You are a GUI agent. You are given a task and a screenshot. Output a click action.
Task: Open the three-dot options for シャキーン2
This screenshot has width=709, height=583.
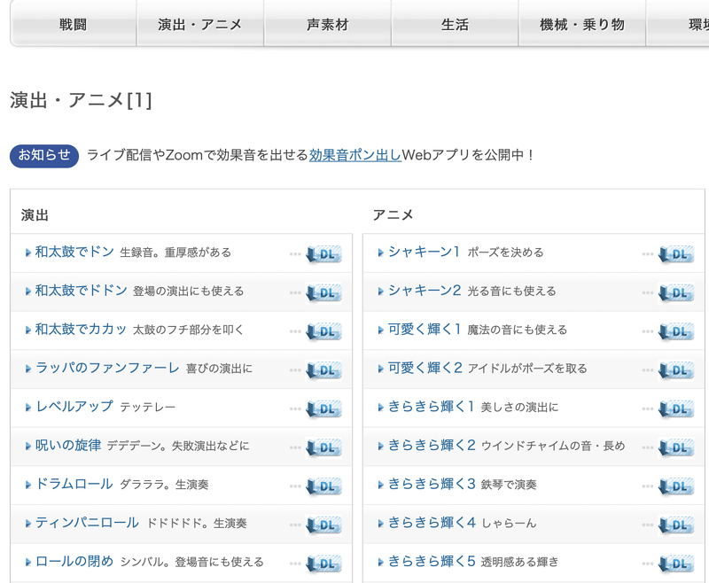point(648,292)
